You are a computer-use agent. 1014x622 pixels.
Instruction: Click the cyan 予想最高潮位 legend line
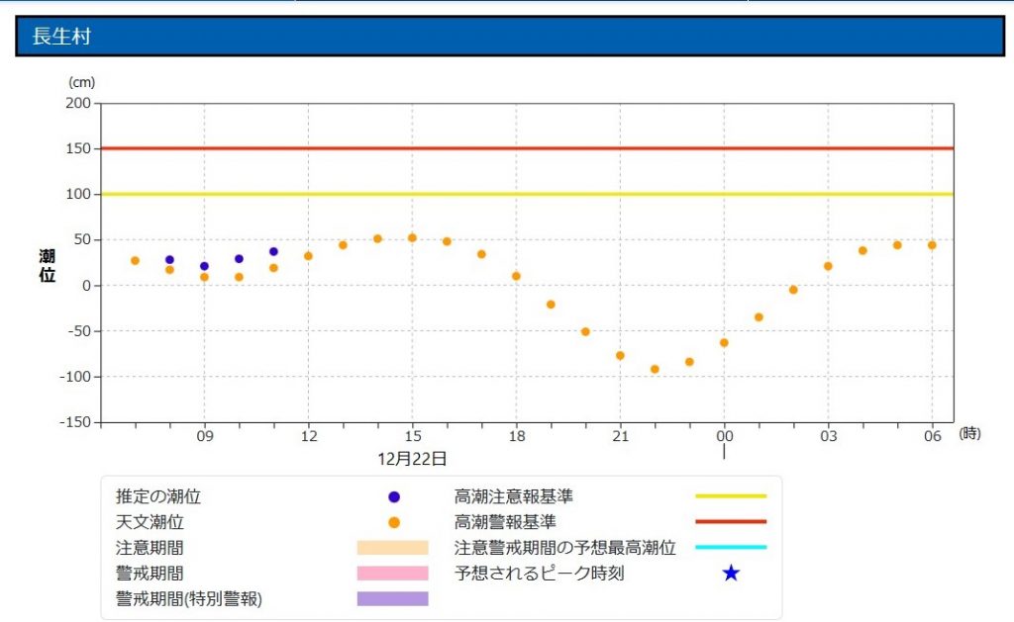(x=731, y=547)
